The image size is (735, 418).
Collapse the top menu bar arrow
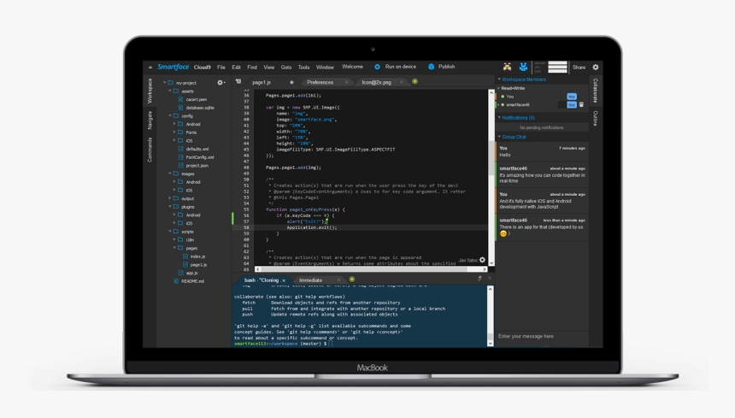click(x=150, y=68)
